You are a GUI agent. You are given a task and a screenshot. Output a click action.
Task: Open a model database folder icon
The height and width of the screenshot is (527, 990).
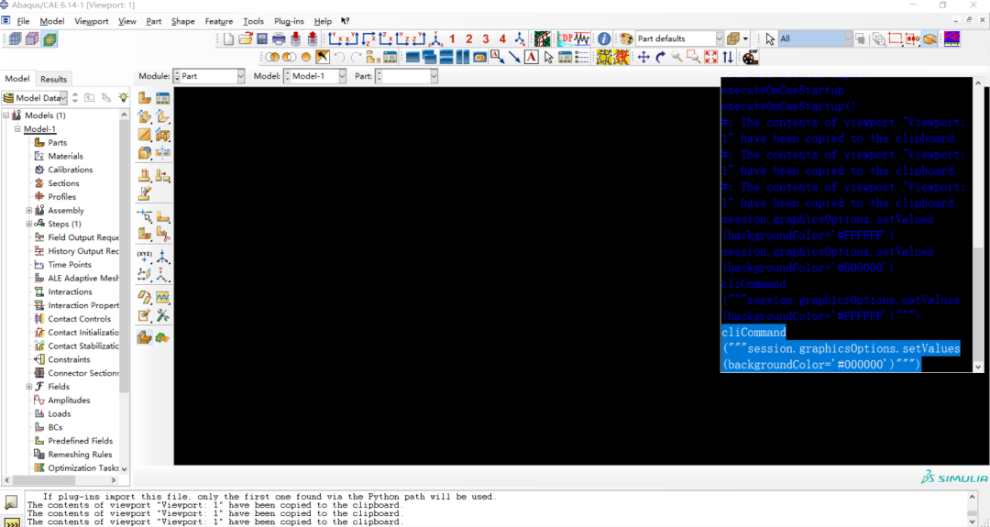[x=245, y=39]
